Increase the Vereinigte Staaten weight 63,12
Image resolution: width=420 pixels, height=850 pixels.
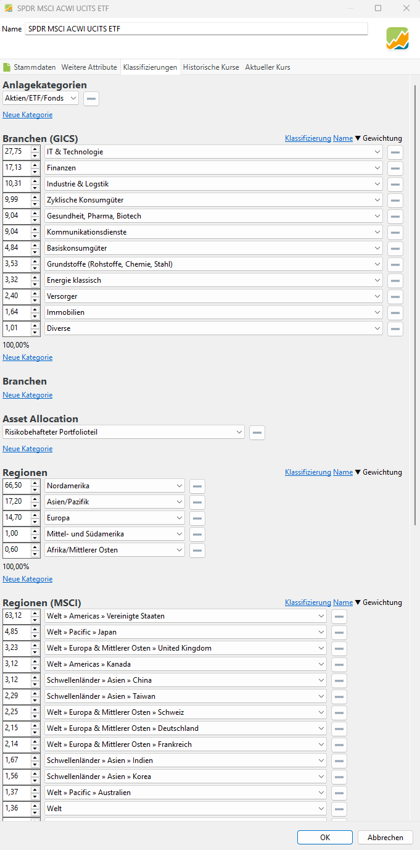35,612
